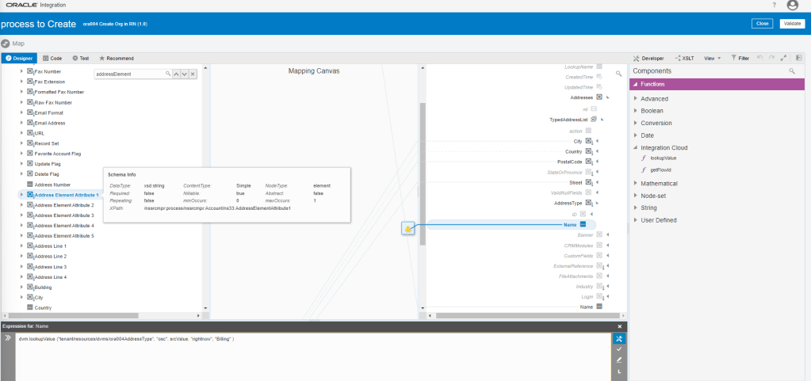Viewport: 811px width, 381px height.
Task: Open the help question mark icon
Action: (x=774, y=6)
